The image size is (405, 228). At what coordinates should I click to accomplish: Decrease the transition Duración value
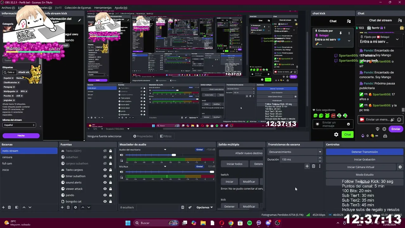pos(320,161)
